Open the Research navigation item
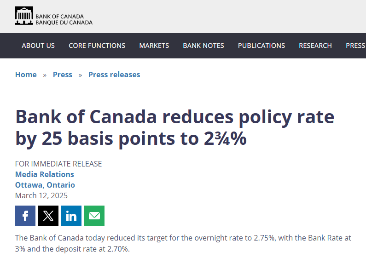366x258 pixels. tap(315, 46)
